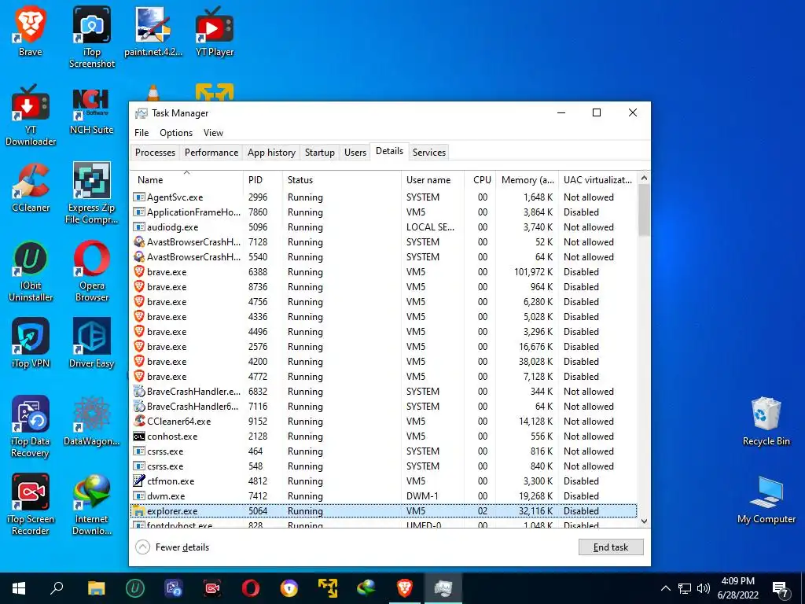Click the Task Manager taskbar button
The width and height of the screenshot is (805, 604).
(x=443, y=588)
